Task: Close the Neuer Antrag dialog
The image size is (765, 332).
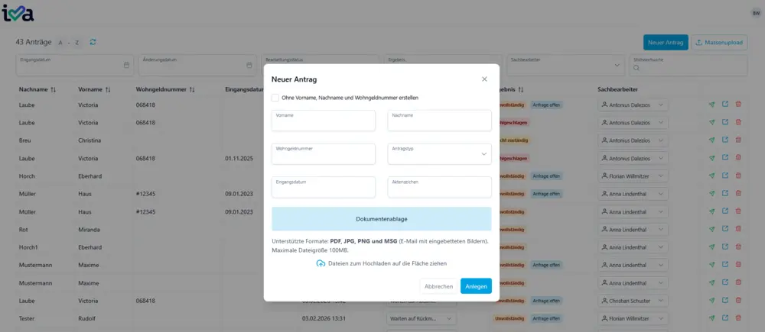Action: [x=484, y=79]
